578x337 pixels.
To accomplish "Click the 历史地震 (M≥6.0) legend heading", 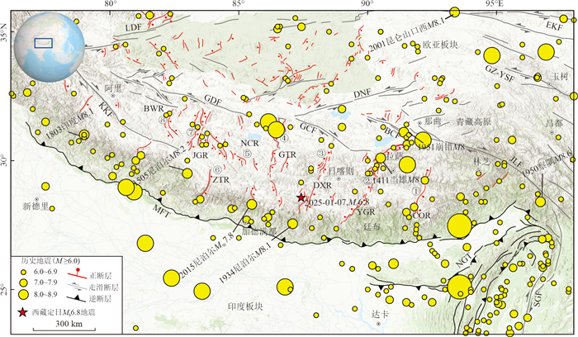I will click(50, 261).
